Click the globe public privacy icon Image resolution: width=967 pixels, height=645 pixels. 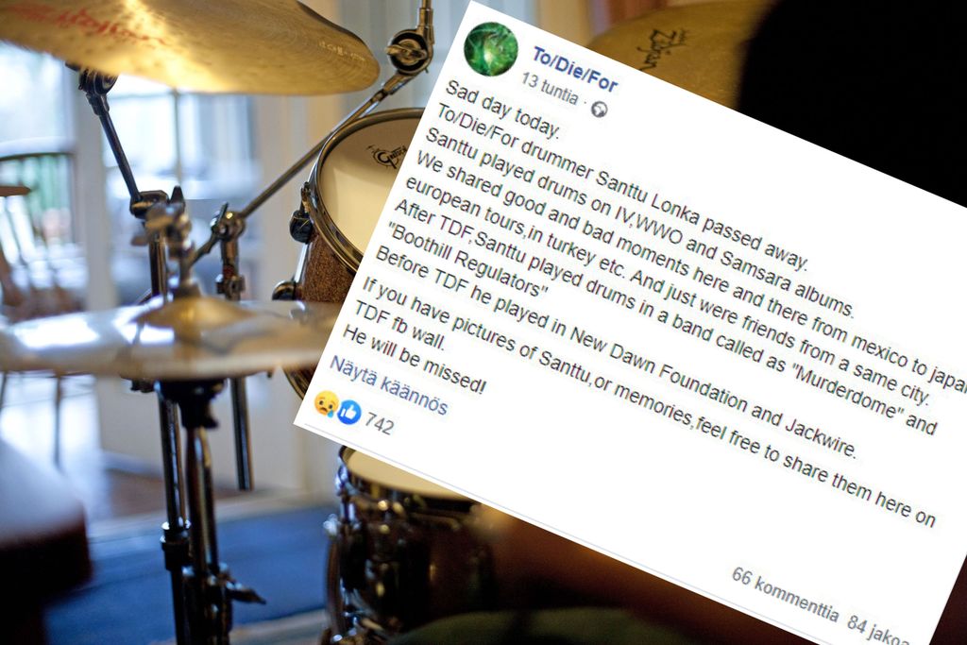[x=599, y=110]
